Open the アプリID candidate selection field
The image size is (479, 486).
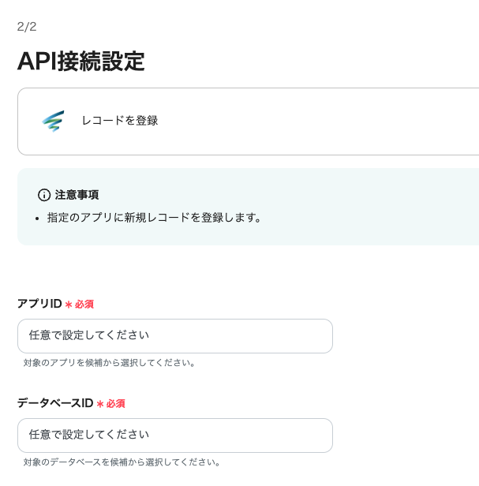pyautogui.click(x=174, y=336)
